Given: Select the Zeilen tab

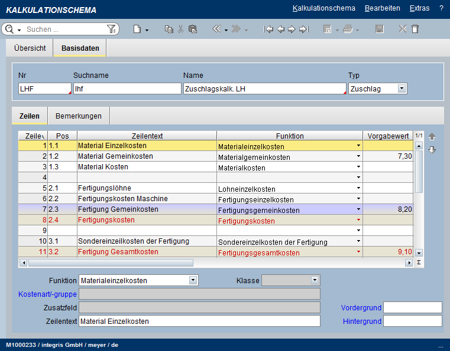Looking at the screenshot, I should [30, 116].
